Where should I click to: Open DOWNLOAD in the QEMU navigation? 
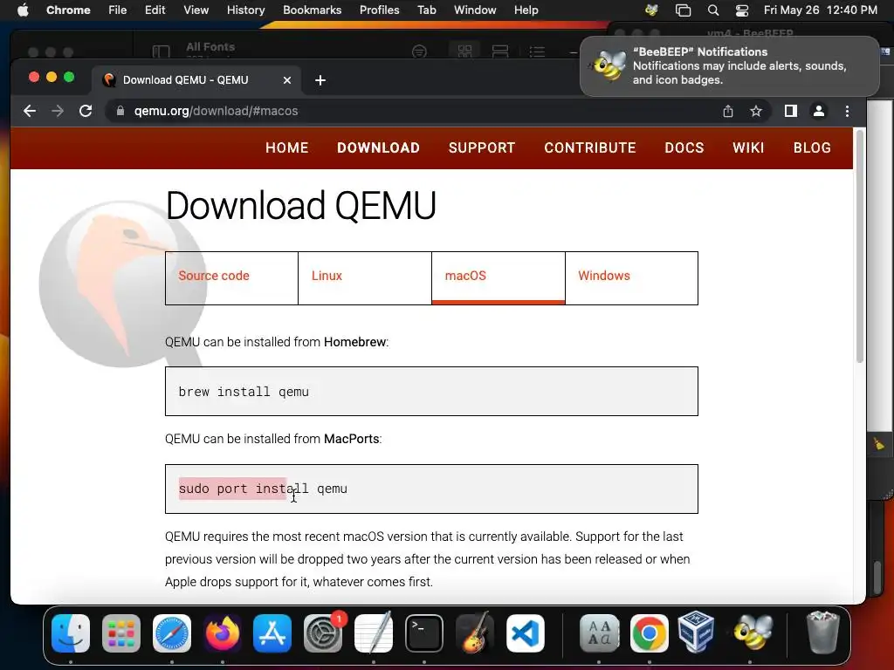point(379,148)
